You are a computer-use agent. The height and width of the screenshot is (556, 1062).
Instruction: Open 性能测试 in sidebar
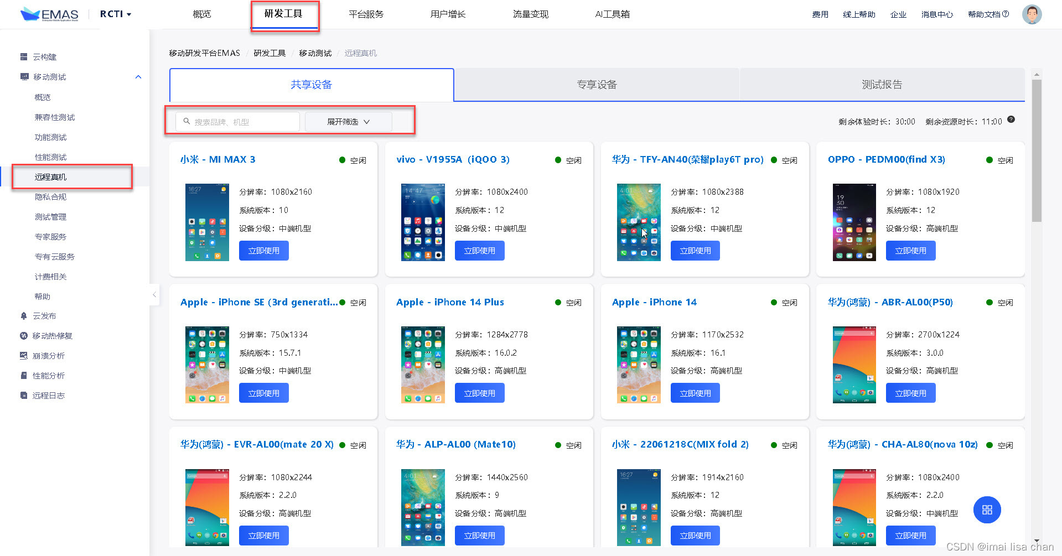tap(50, 157)
